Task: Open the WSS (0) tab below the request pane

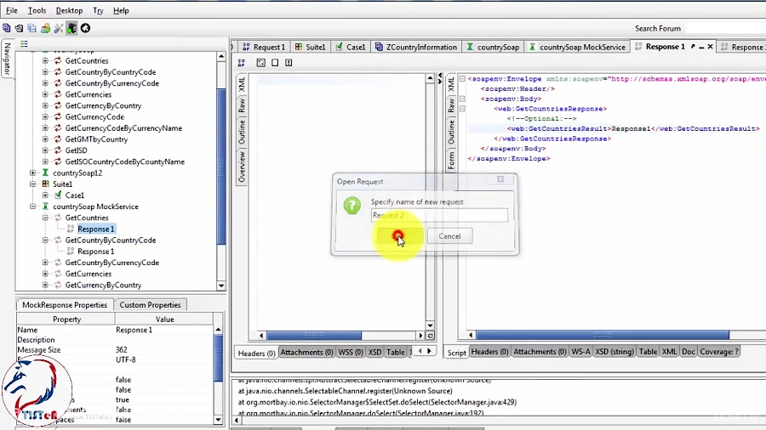Action: coord(351,352)
